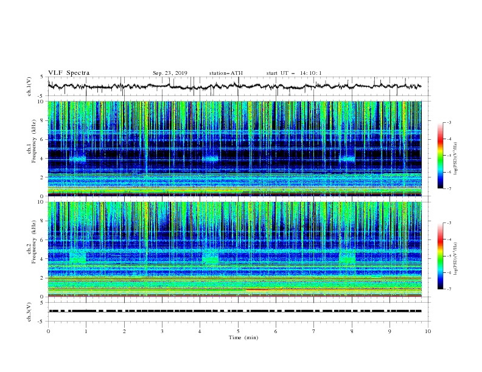This screenshot has width=482, height=372.
Task: Click the "10" kHz tick on ch.1 spectrogram
Action: (x=41, y=102)
